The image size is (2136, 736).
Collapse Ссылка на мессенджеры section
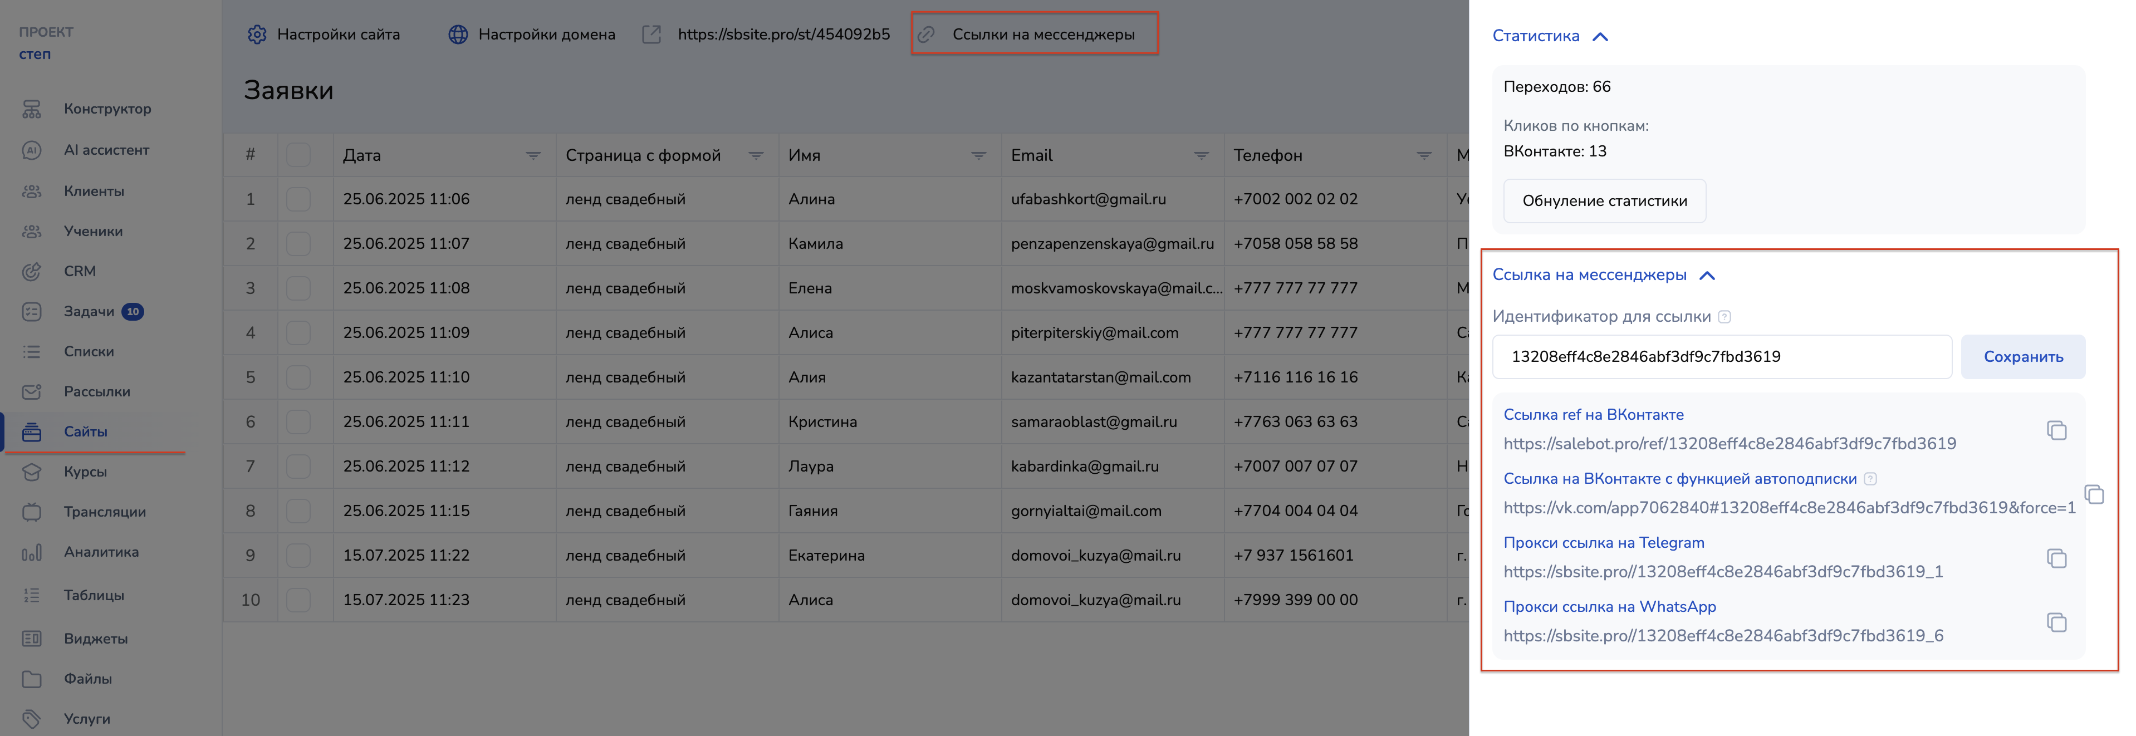(x=1707, y=275)
